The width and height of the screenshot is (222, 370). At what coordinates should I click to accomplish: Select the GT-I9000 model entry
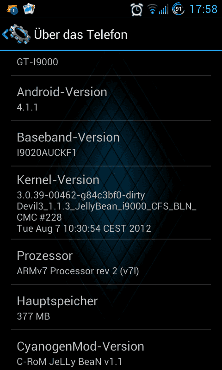[x=111, y=62]
